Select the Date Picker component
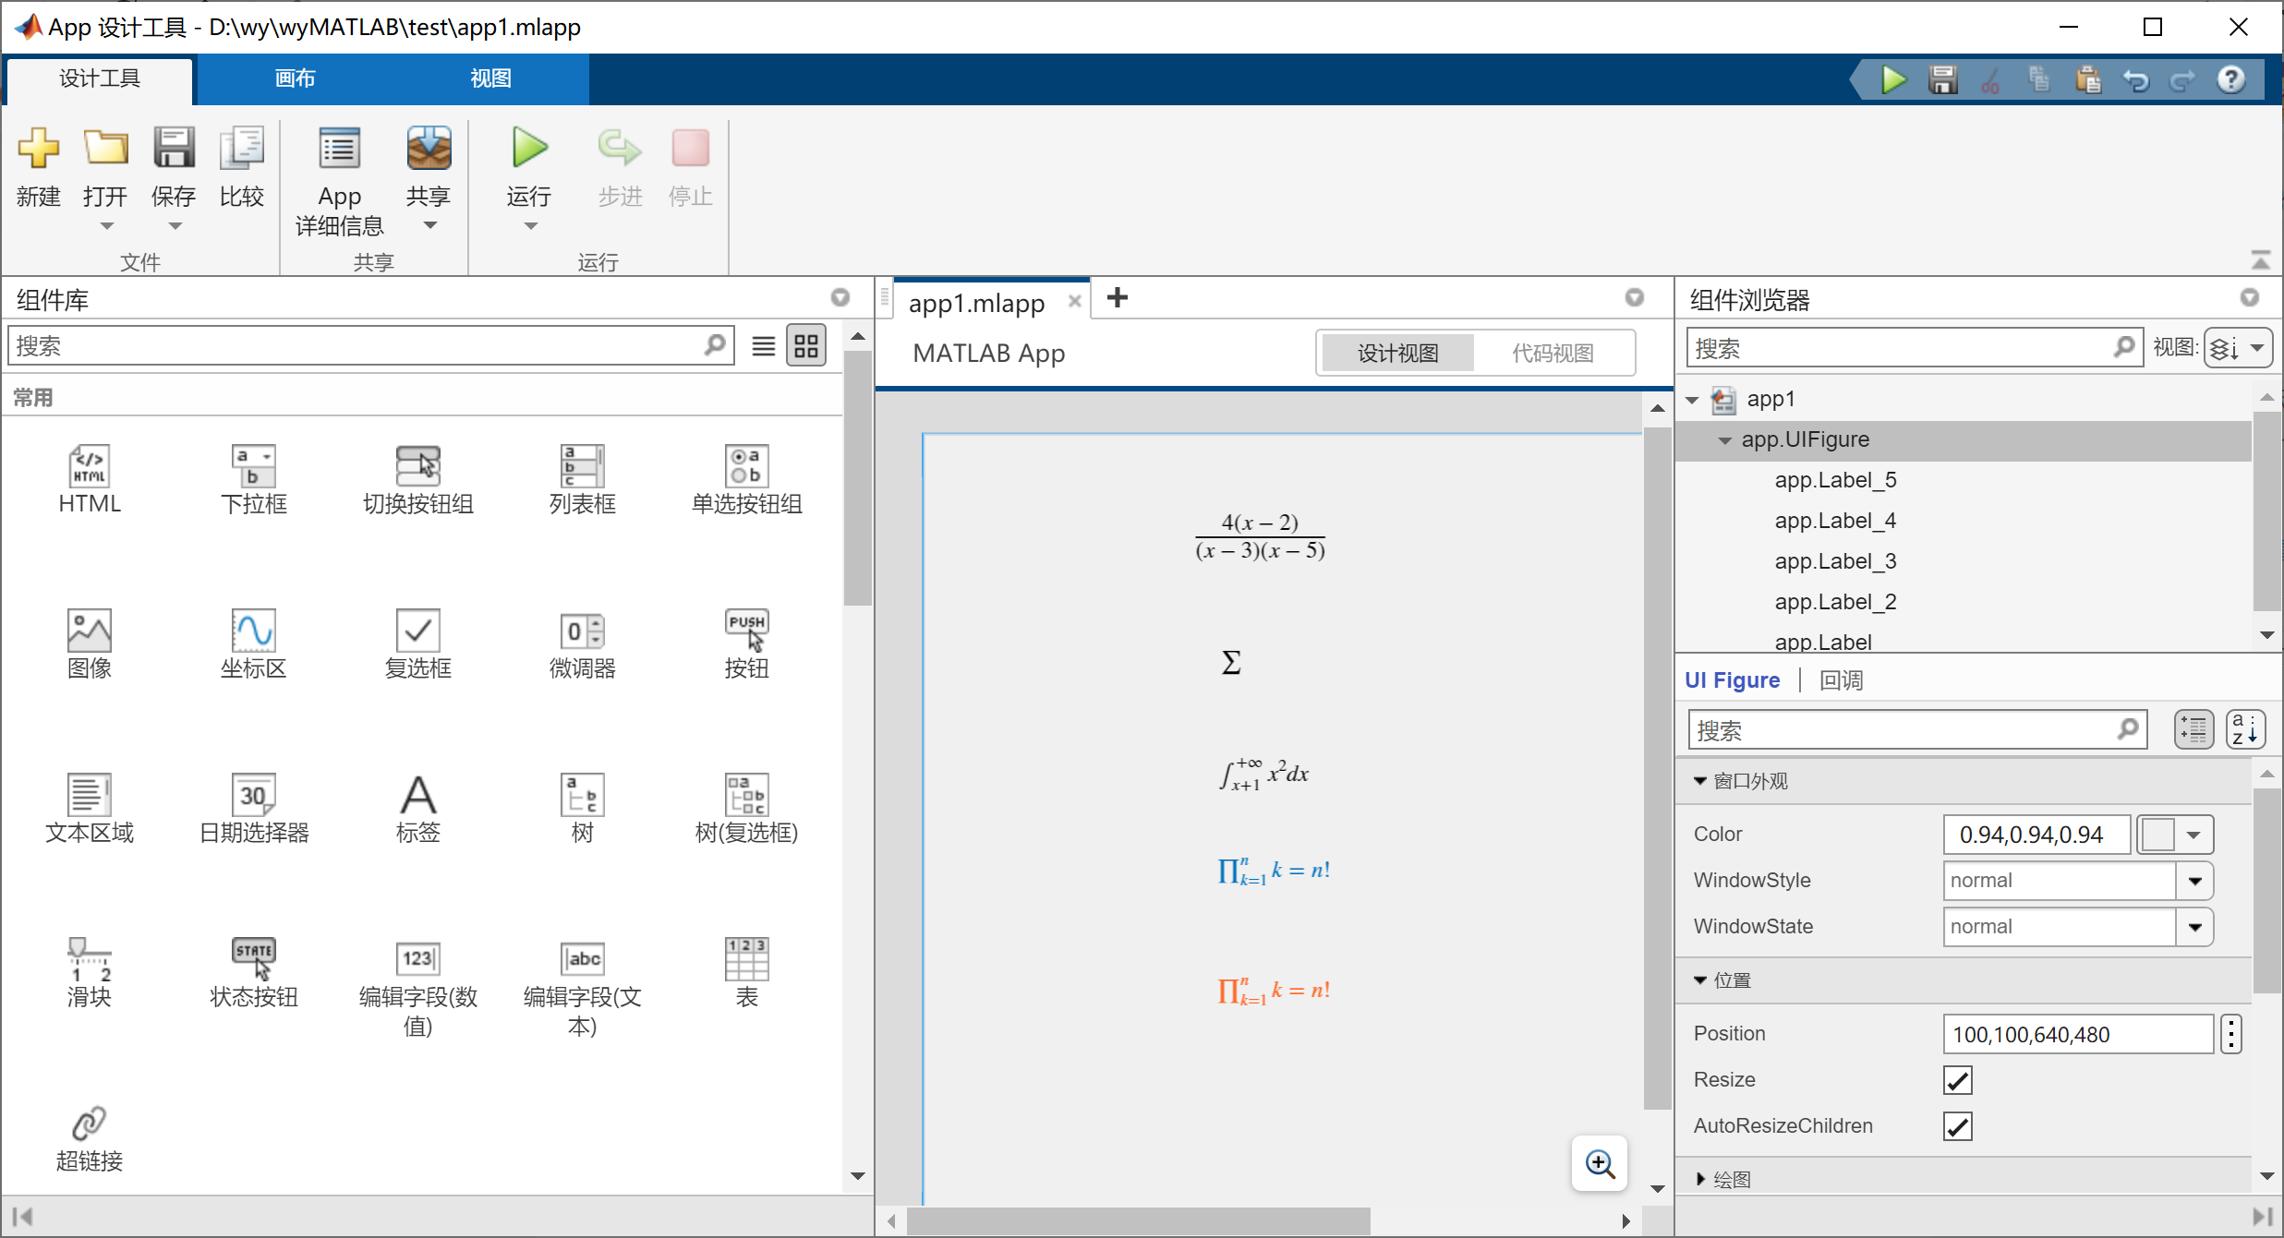2284x1238 pixels. (x=253, y=796)
